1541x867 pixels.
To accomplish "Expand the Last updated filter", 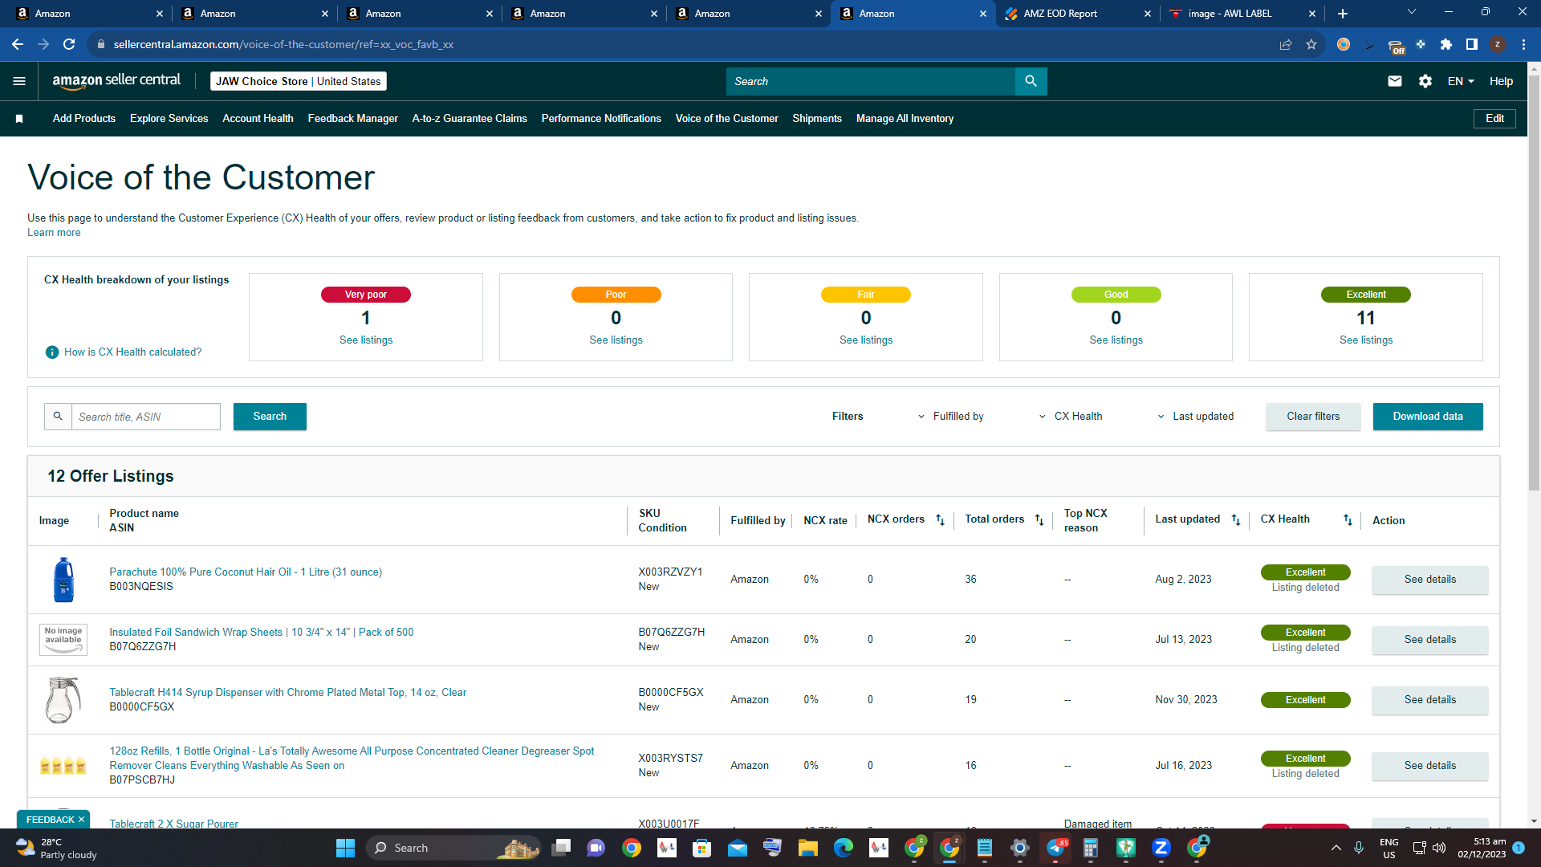I will 1196,417.
